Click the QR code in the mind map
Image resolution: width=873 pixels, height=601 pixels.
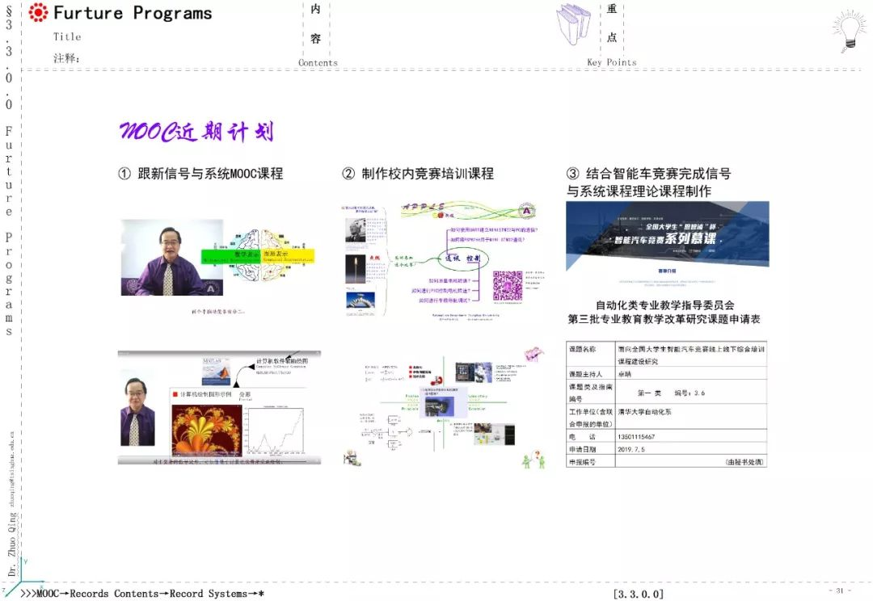pos(508,286)
